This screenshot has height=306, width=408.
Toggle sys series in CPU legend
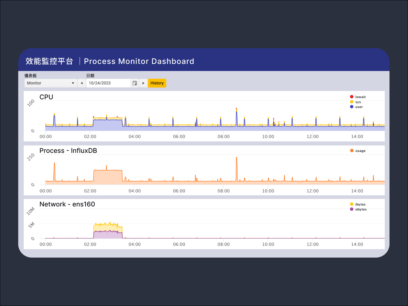tap(358, 102)
